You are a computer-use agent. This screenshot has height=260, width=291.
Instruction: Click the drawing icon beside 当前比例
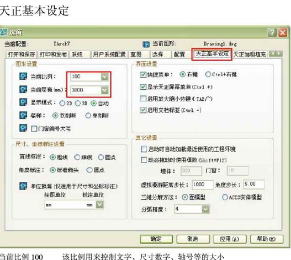pyautogui.click(x=23, y=77)
